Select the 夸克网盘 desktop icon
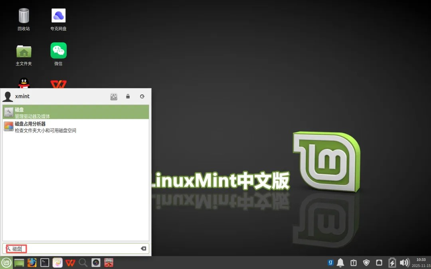Viewport: 431px width, 269px height. tap(59, 20)
